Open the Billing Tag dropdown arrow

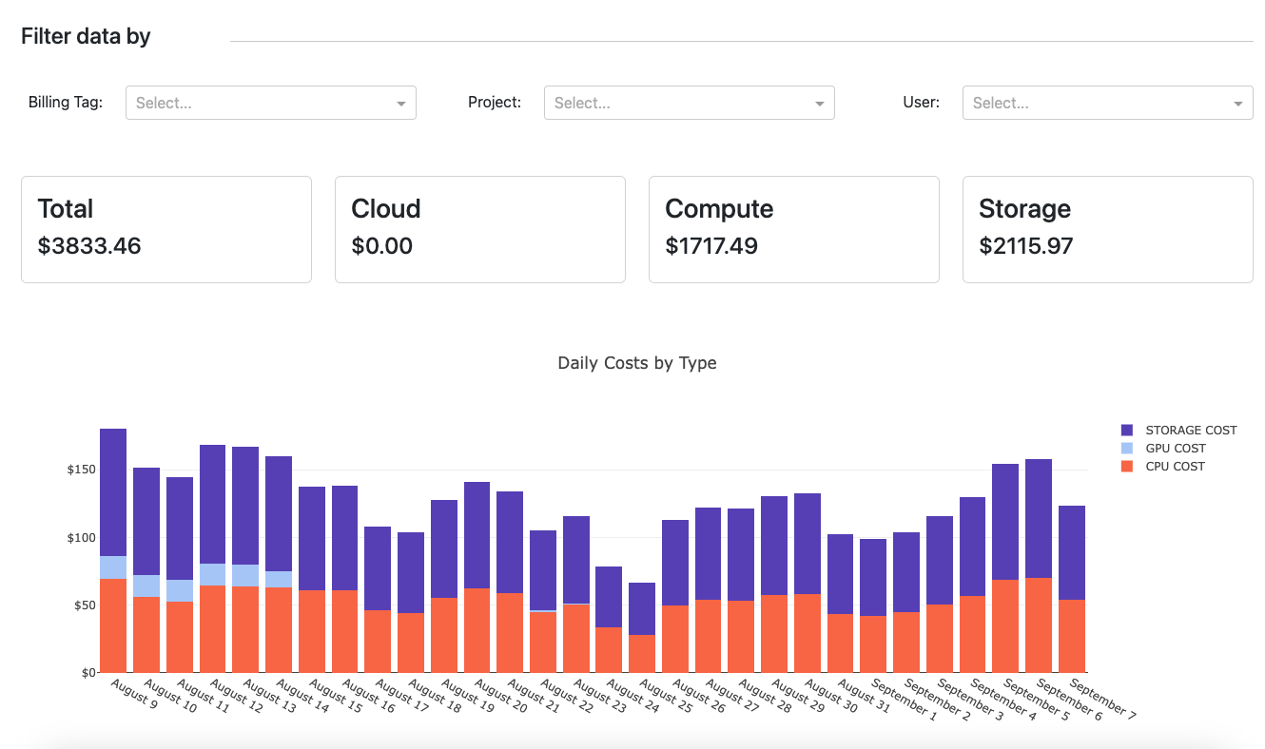click(400, 103)
